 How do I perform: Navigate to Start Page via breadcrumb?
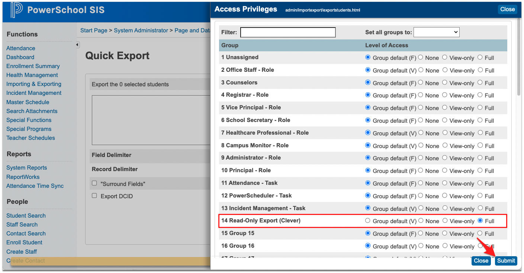93,30
